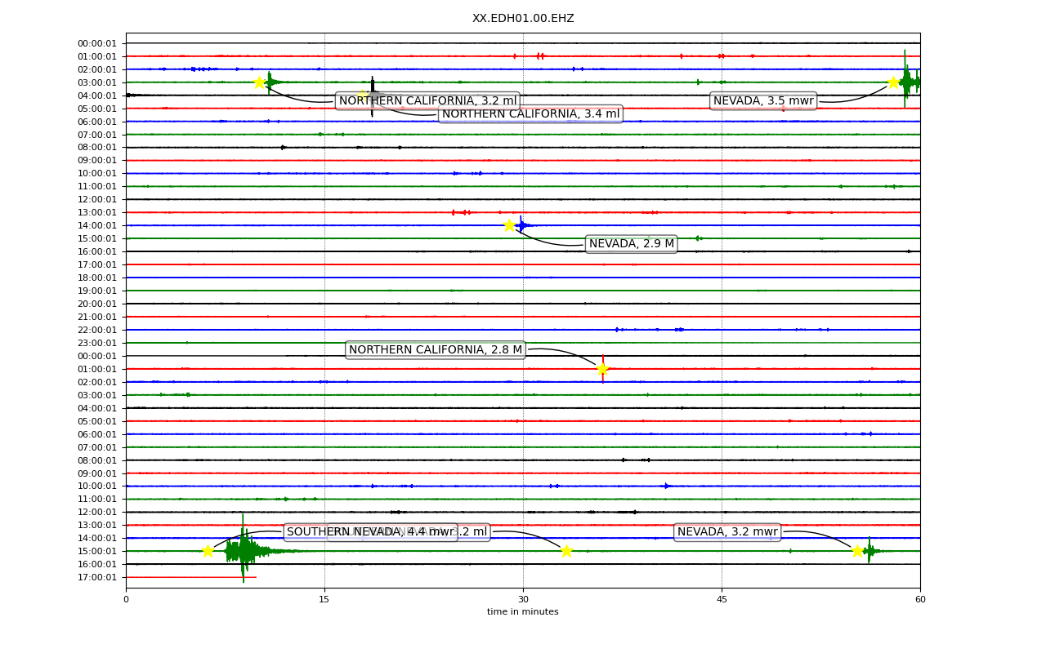Click the yellow star near NEVADA 2.9 M event
Screen dimensions: 1046x653
(509, 225)
